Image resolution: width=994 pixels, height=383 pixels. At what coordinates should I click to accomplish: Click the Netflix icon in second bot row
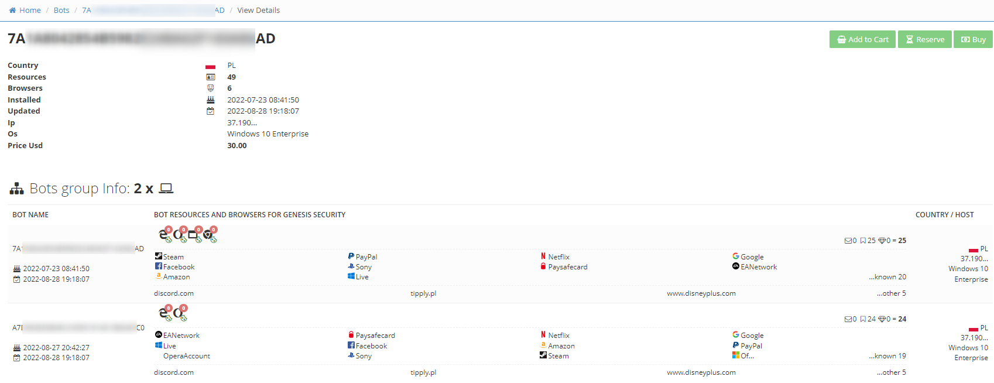[x=543, y=334]
